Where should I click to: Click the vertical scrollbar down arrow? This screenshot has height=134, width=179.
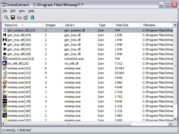175,119
